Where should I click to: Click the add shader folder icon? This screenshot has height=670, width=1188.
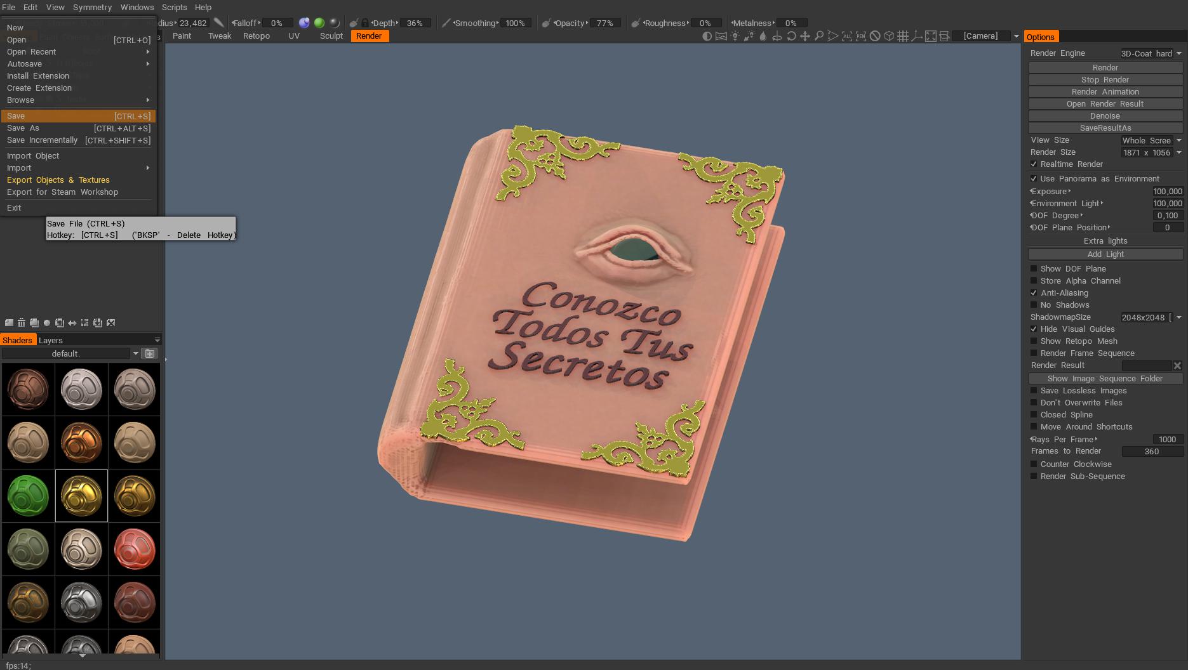pos(150,353)
